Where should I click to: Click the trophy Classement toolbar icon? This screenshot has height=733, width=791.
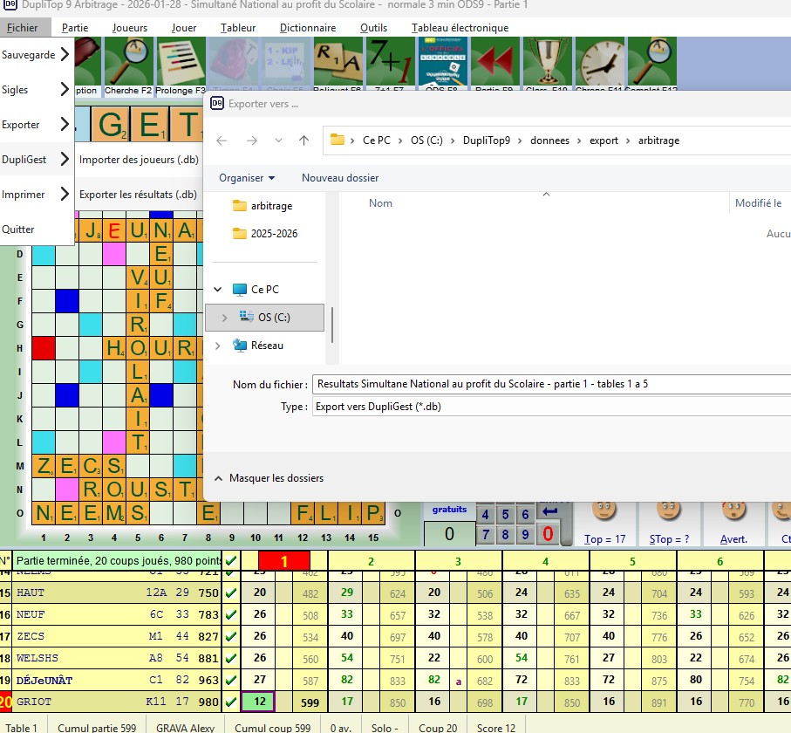[x=547, y=61]
